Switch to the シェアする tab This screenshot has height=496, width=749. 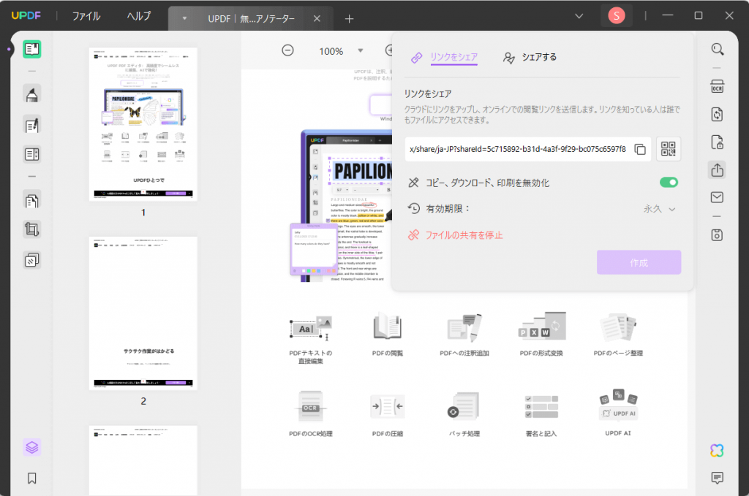530,57
